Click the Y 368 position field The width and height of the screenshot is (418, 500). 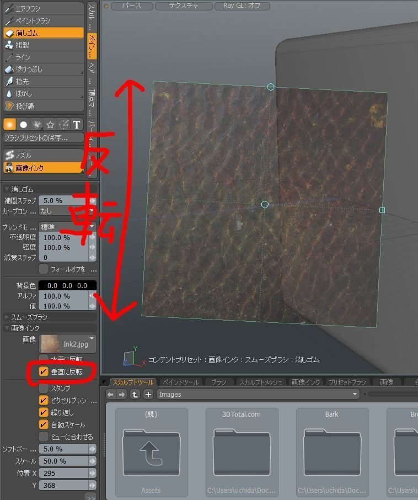coord(67,485)
